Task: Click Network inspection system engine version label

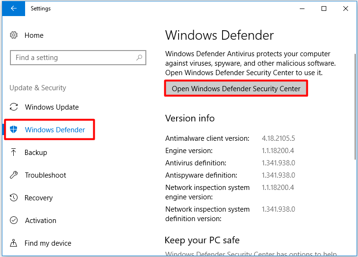Action: [207, 192]
